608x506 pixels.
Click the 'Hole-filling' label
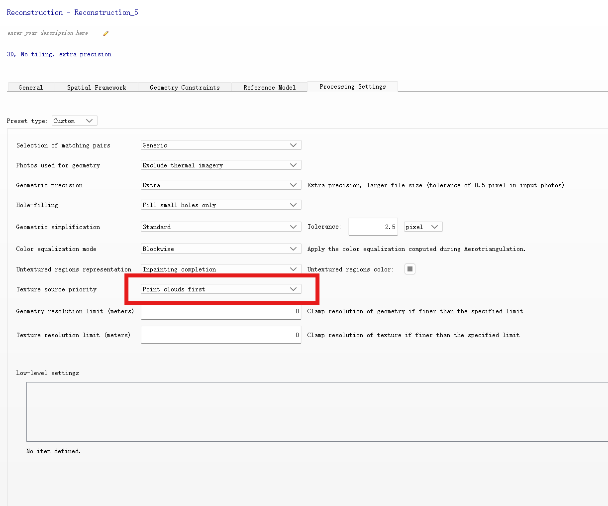(37, 205)
